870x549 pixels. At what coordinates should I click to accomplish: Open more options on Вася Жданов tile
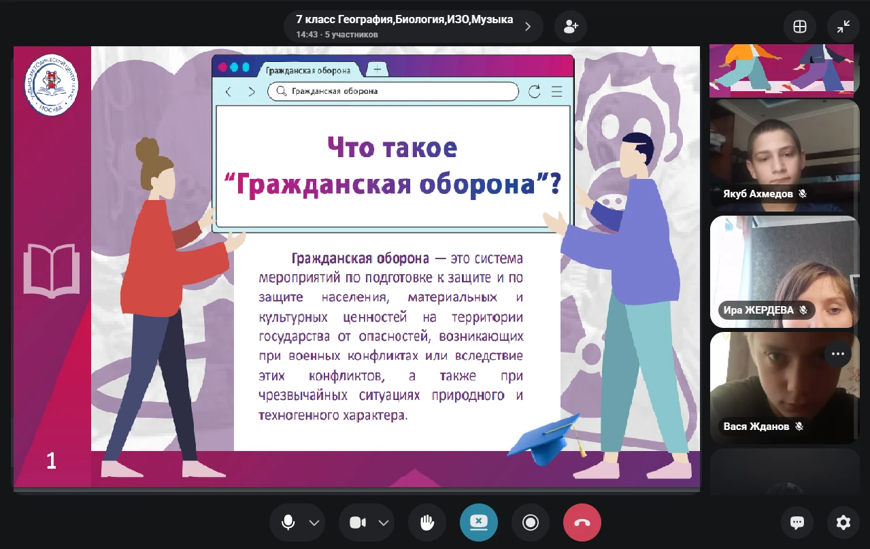[x=838, y=354]
